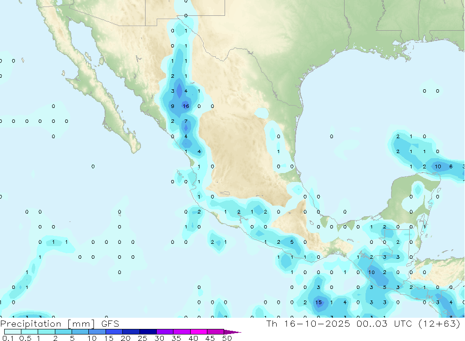The image size is (465, 341).
Task: Click the legend label '50'
Action: [227, 338]
